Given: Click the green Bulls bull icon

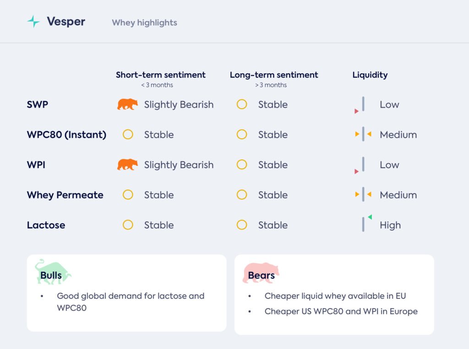Looking at the screenshot, I should (x=53, y=271).
